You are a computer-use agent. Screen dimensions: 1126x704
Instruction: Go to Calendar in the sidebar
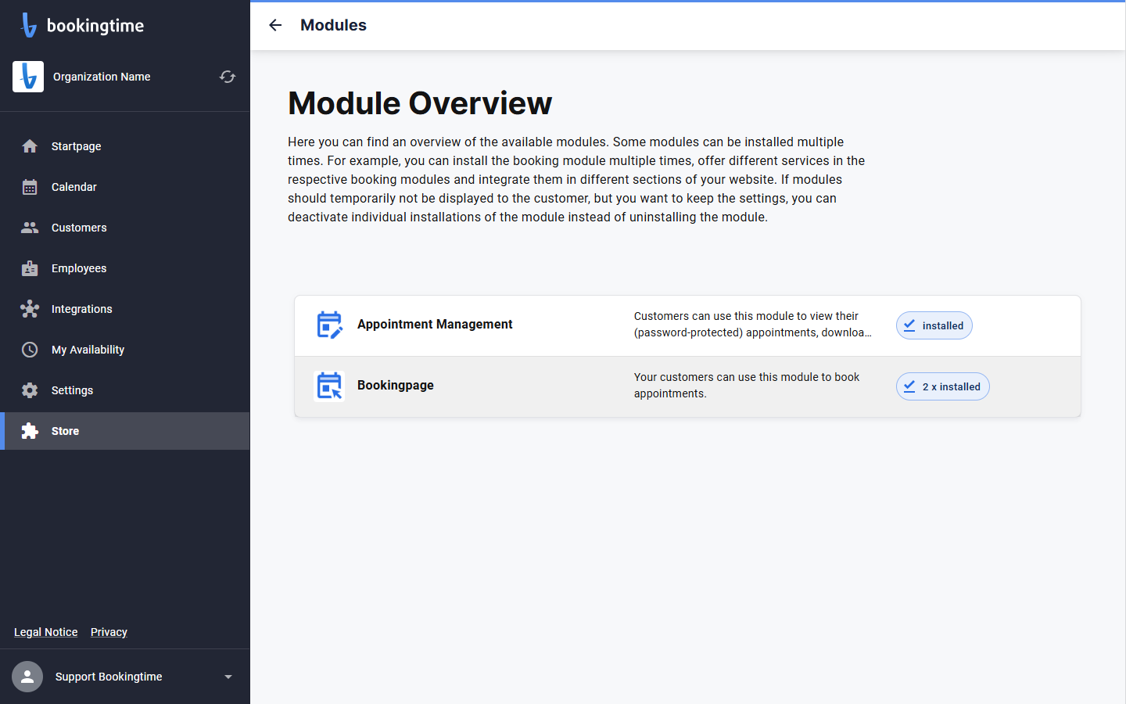tap(125, 187)
